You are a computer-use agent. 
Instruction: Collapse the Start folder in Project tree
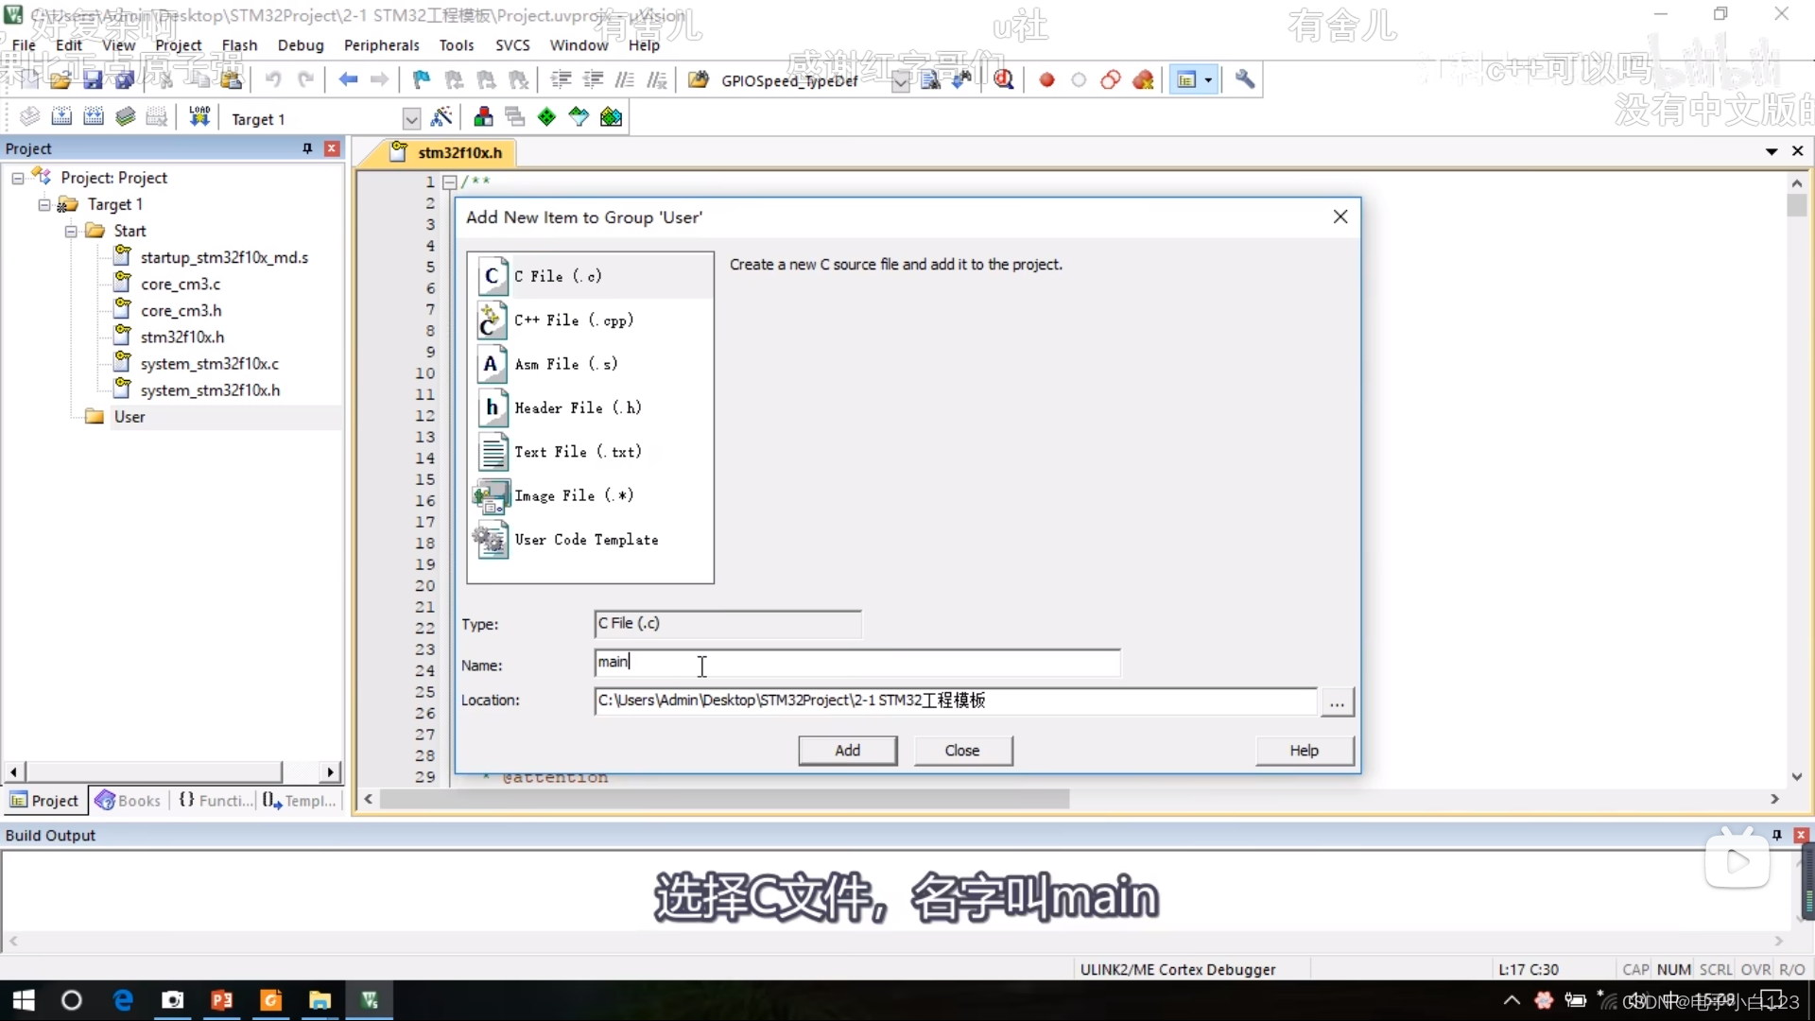point(71,231)
